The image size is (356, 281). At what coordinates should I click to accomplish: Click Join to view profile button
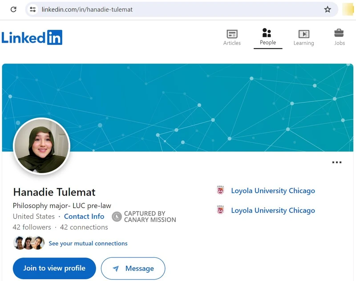coord(54,268)
